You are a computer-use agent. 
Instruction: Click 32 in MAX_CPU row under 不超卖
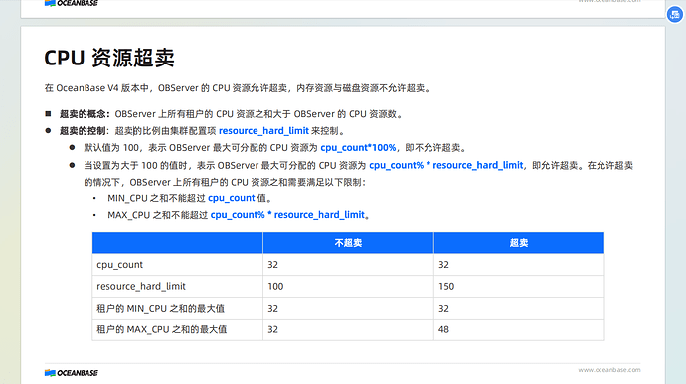[273, 329]
